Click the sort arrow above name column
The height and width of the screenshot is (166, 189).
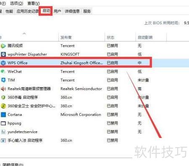(24, 33)
